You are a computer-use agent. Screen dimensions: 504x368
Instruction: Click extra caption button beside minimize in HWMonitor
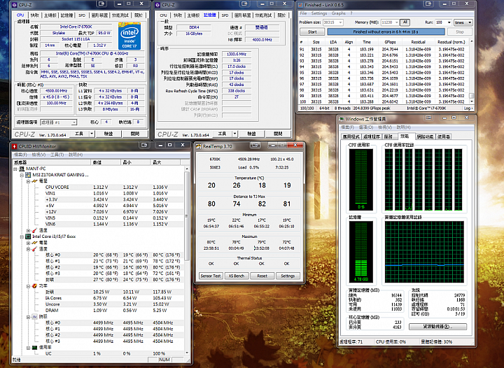coord(144,145)
